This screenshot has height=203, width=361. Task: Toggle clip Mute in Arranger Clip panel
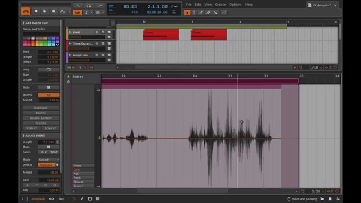point(49,87)
